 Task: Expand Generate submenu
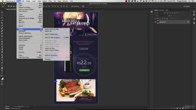coord(30,31)
